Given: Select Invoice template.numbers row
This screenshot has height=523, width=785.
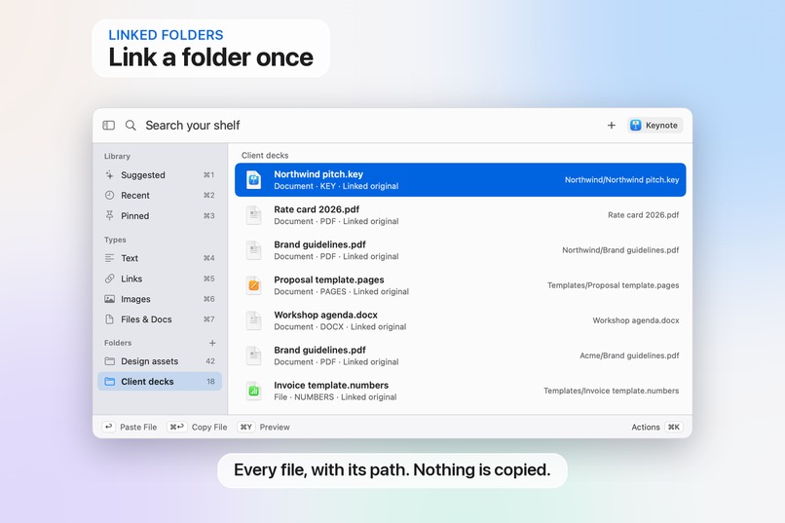Looking at the screenshot, I should 460,391.
